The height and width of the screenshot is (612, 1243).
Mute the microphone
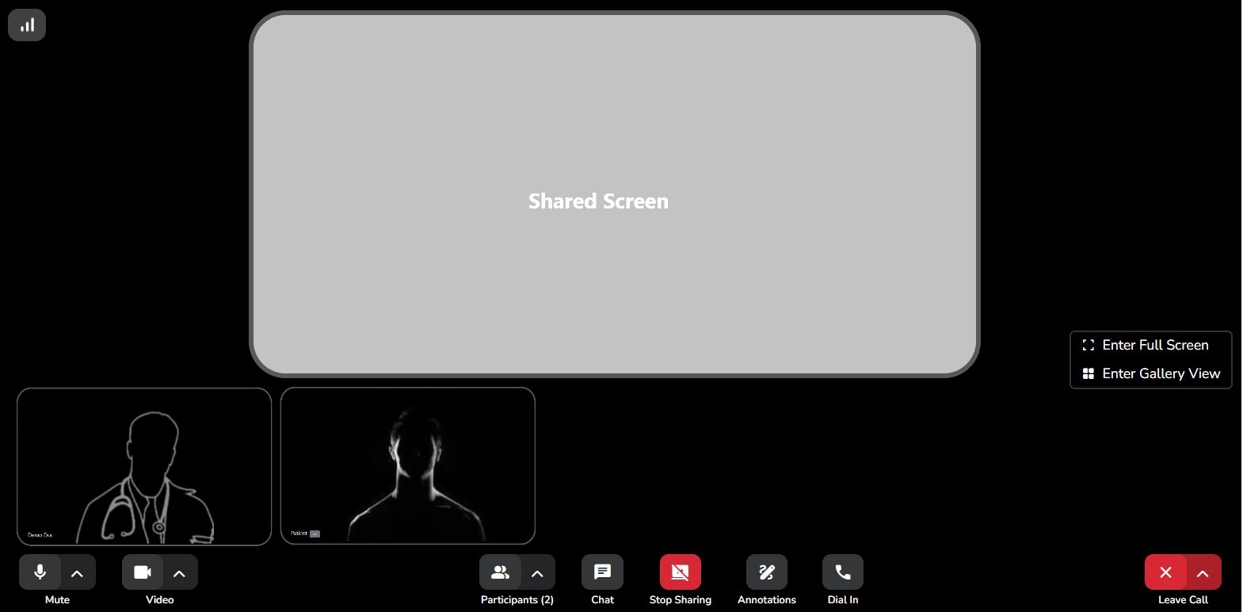coord(40,572)
